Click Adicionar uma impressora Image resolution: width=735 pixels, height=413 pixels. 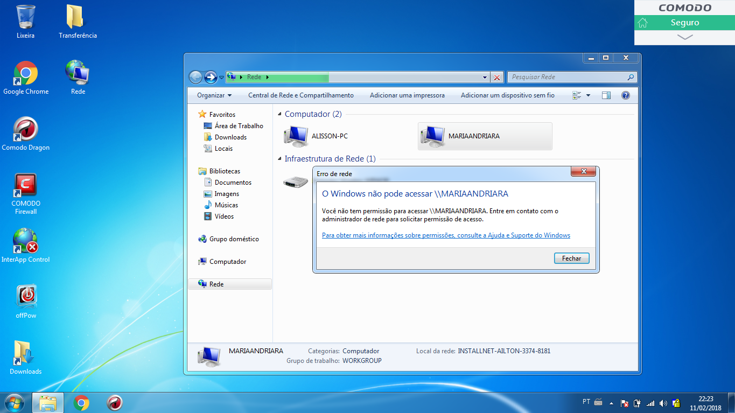coord(407,95)
